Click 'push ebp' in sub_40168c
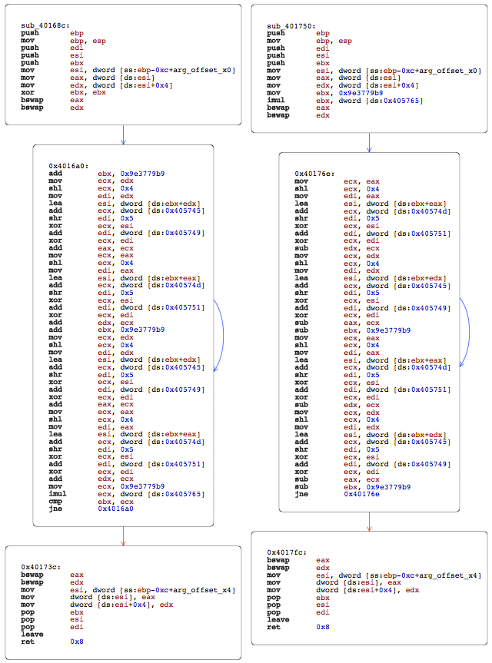Image resolution: width=492 pixels, height=663 pixels. click(52, 33)
